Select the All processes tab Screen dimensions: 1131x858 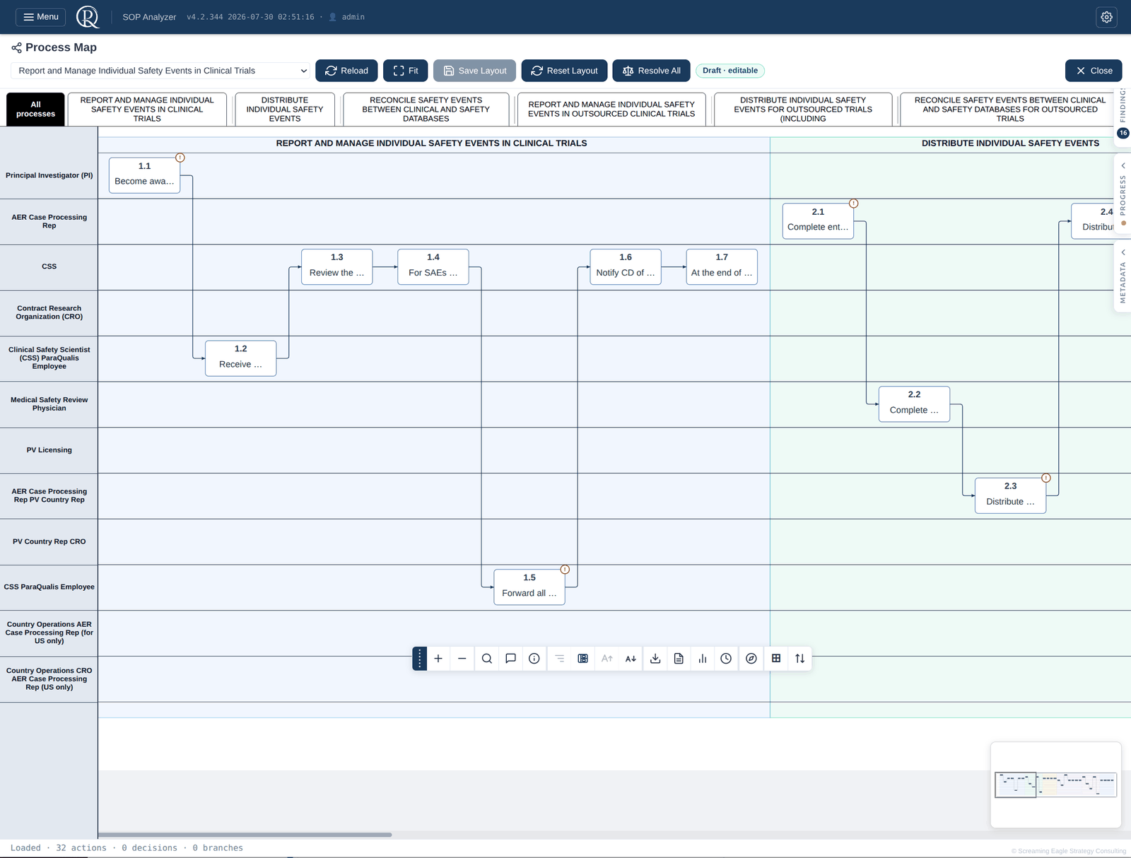[35, 109]
